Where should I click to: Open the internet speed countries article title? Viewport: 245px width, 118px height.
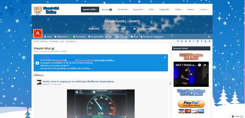pyautogui.click(x=78, y=81)
